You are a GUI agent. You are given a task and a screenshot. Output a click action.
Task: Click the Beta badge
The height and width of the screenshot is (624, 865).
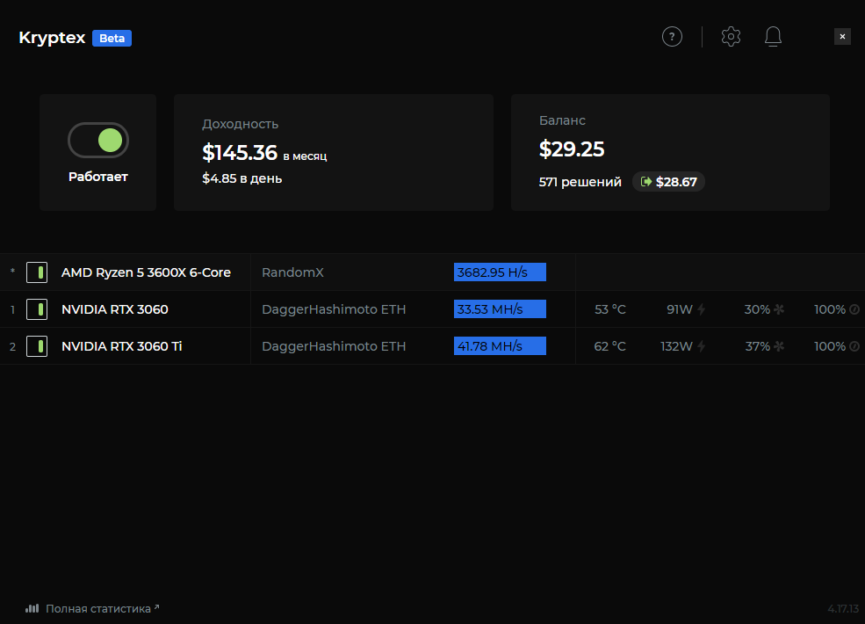[112, 38]
